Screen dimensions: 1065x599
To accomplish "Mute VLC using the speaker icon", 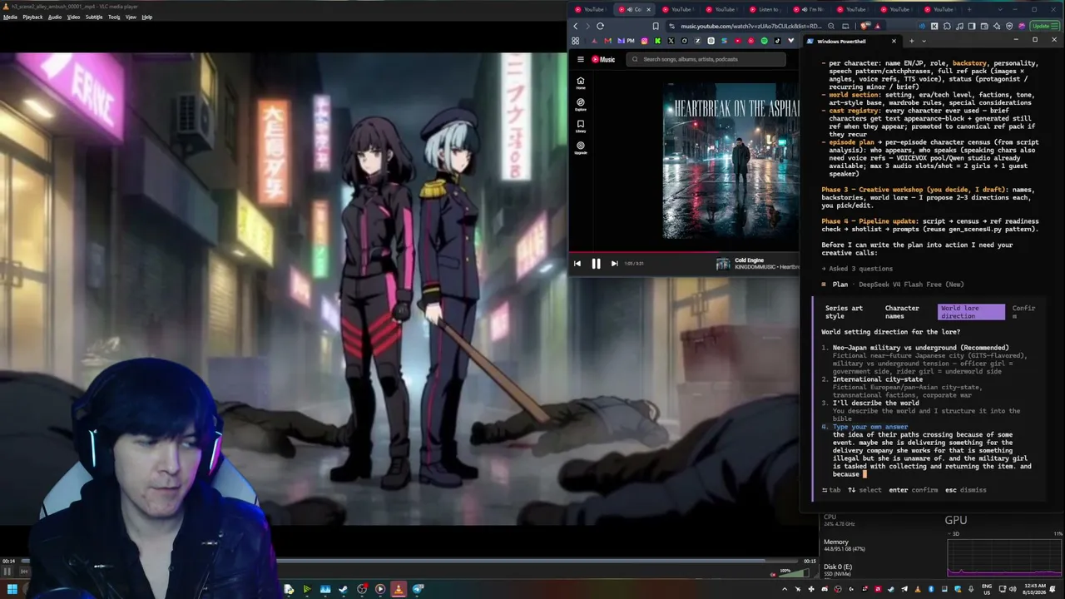I will [x=773, y=573].
